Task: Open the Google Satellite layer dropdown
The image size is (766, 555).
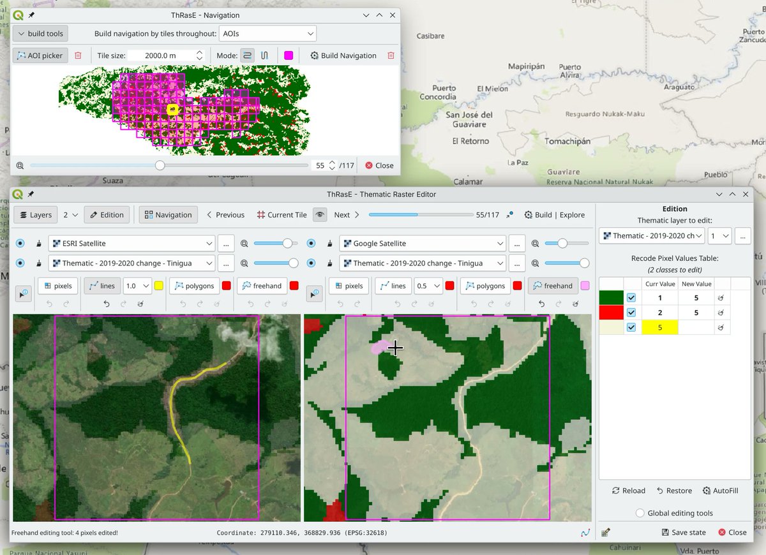Action: click(x=423, y=244)
